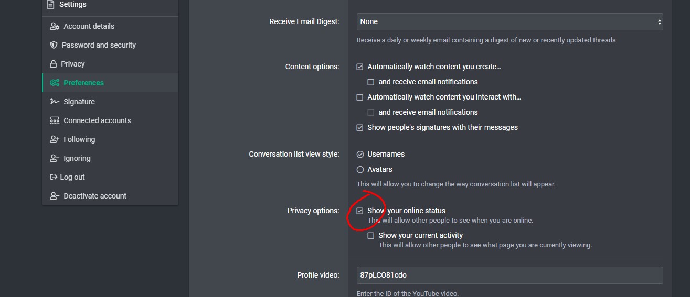Uncheck Automatically watch content you create
Viewport: 690px width, 297px height.
(360, 67)
